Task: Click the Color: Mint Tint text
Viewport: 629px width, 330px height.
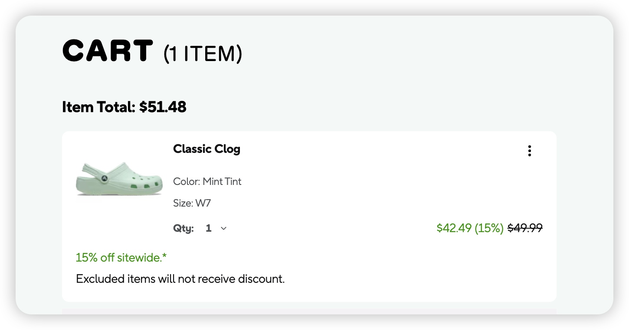Action: click(x=207, y=181)
